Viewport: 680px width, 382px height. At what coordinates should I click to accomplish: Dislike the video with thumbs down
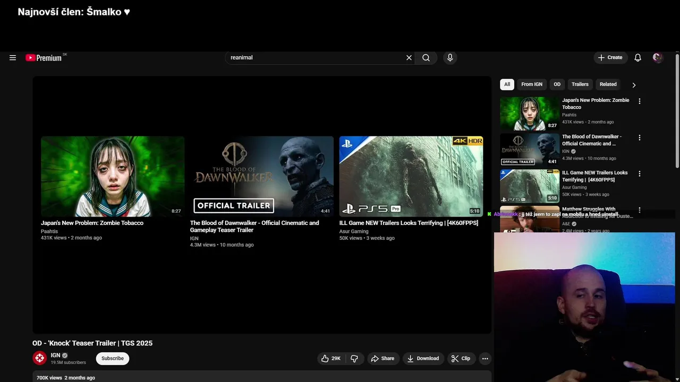354,359
